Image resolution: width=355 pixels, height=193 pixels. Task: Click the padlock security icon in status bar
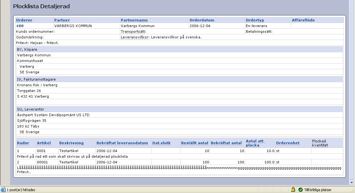click(x=293, y=190)
